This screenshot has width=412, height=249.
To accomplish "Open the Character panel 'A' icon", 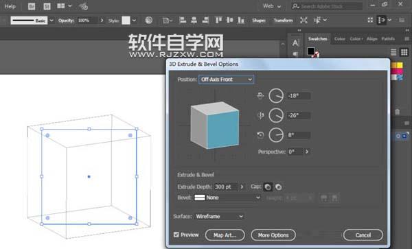I will [x=295, y=43].
